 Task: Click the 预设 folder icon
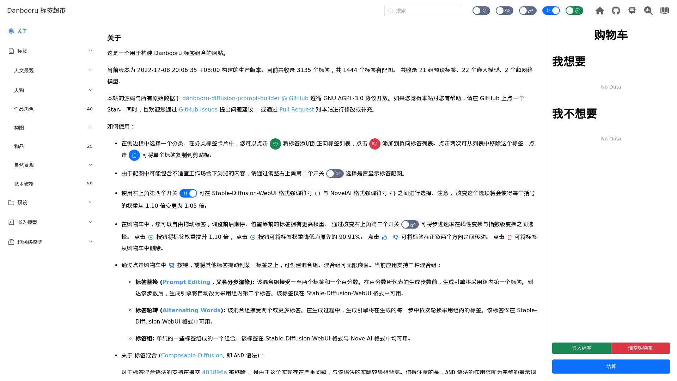tap(11, 202)
